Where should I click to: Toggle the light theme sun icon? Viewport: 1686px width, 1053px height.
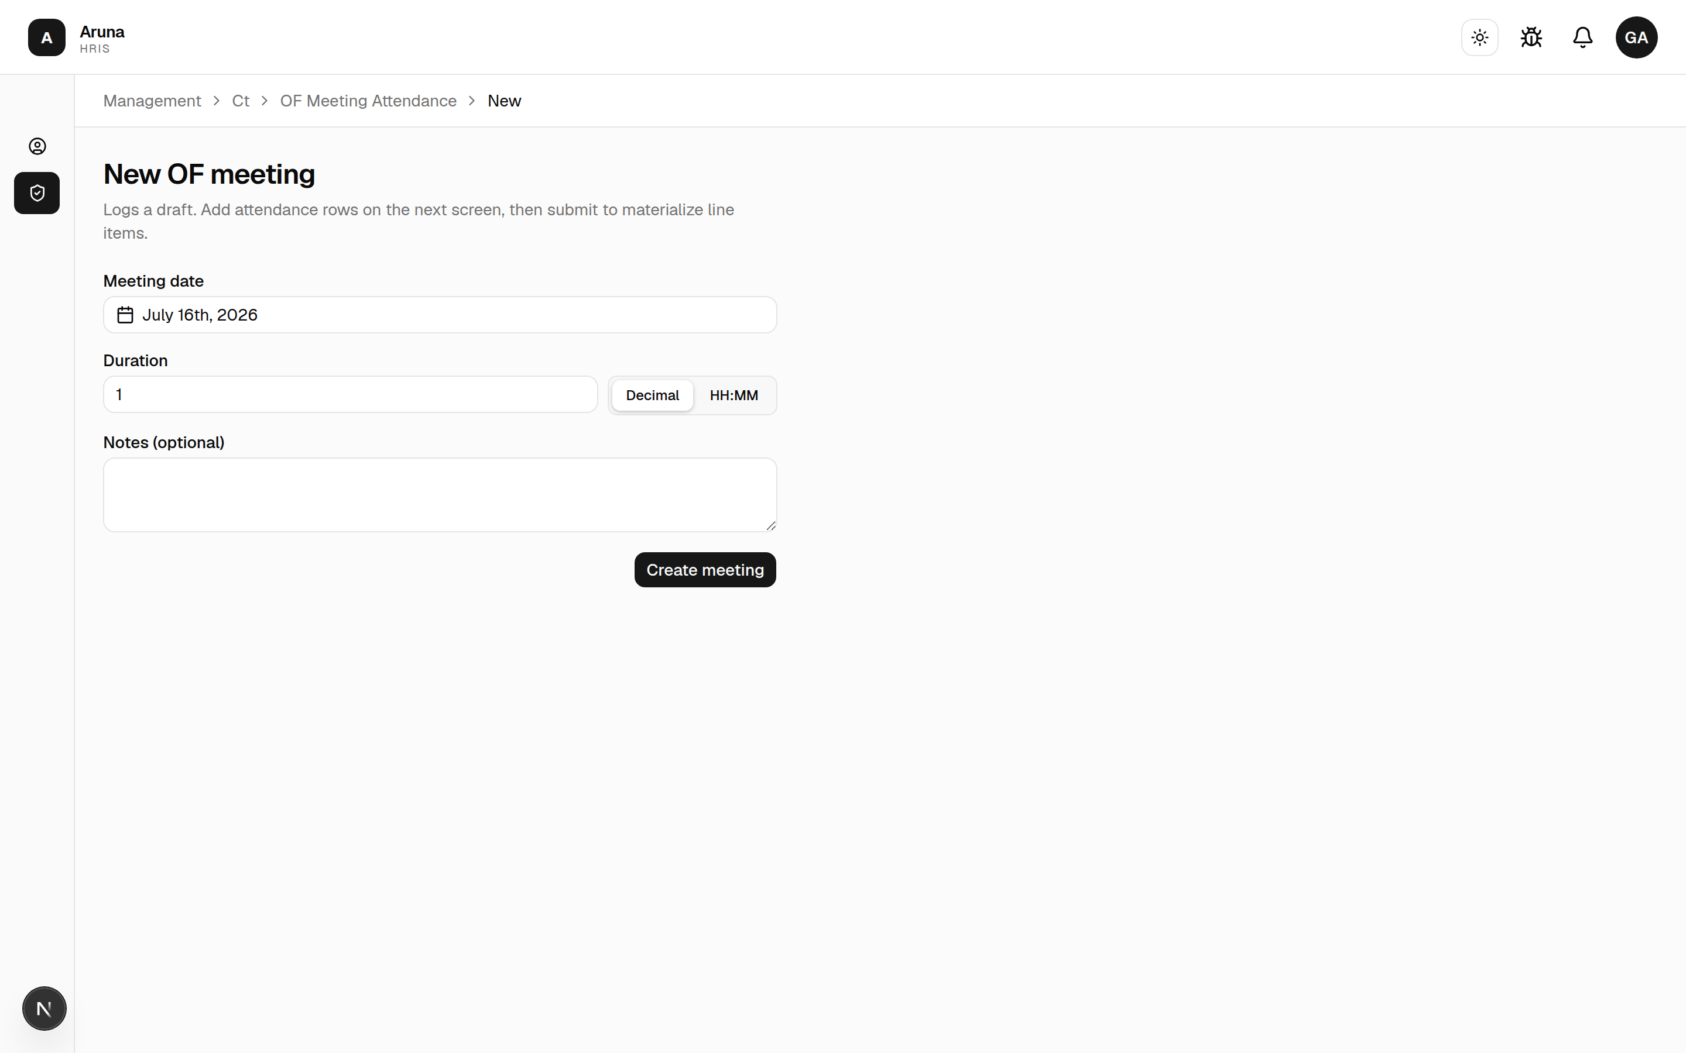pyautogui.click(x=1480, y=37)
